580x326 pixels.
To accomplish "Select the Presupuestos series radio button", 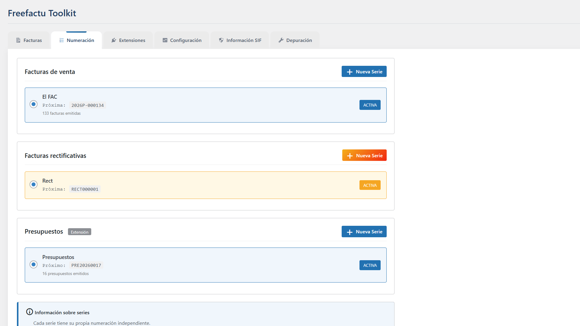I will 34,264.
